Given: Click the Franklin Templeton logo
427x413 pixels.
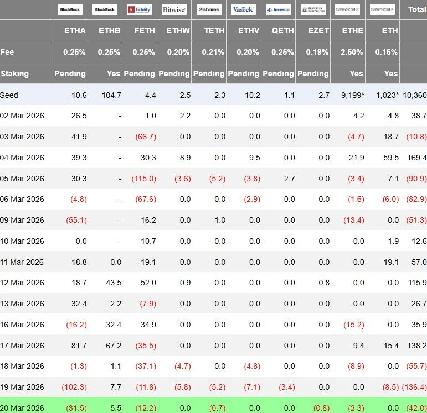Looking at the screenshot, I should point(313,9).
